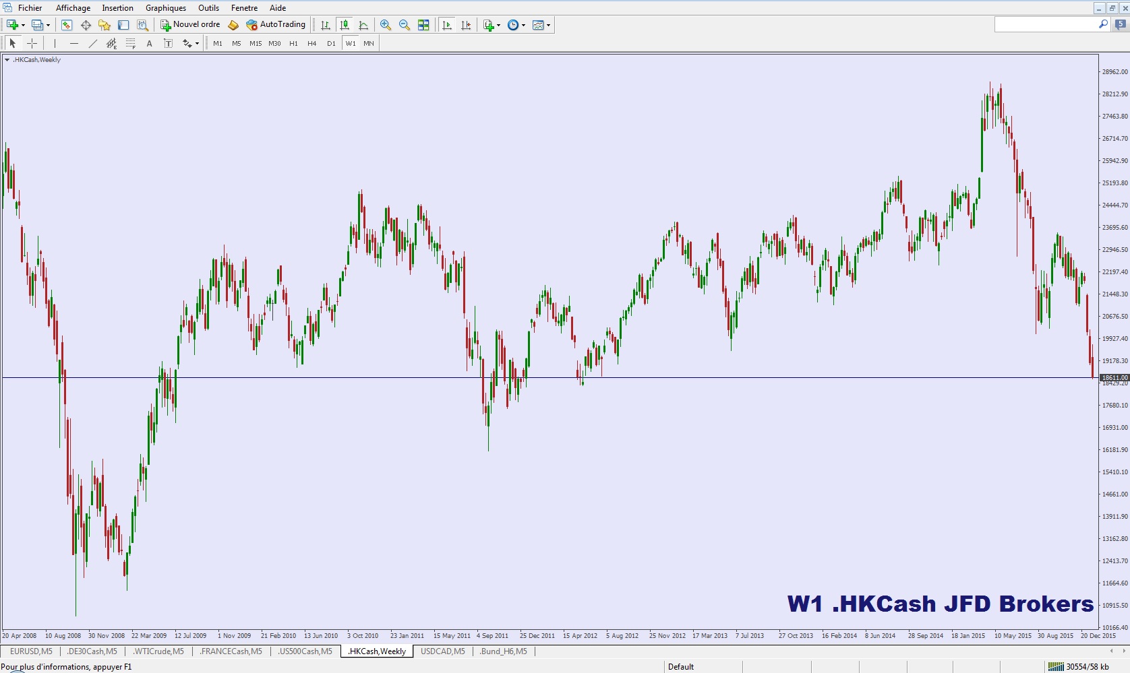
Task: Open the tile windows grid icon
Action: pyautogui.click(x=423, y=25)
